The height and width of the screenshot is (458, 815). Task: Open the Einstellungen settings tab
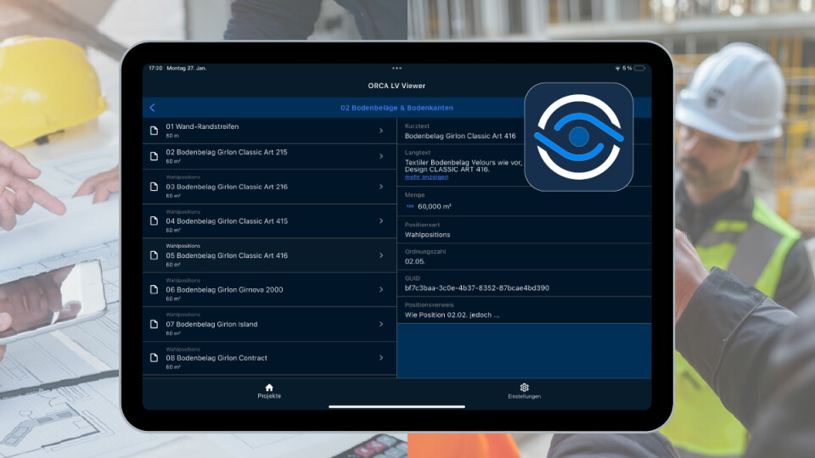click(x=524, y=391)
